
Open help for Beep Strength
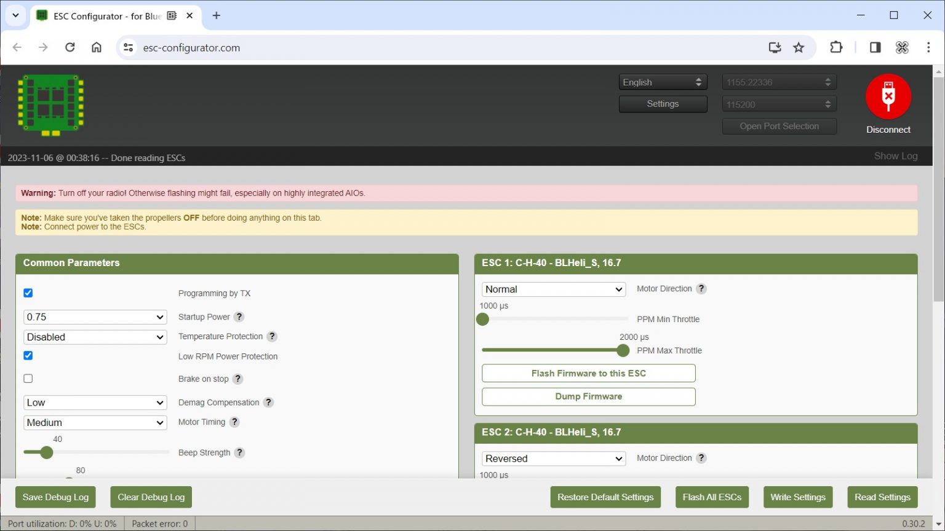239,452
